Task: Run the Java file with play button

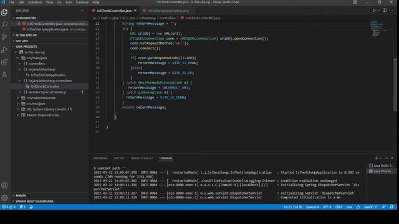Action: click(374, 11)
